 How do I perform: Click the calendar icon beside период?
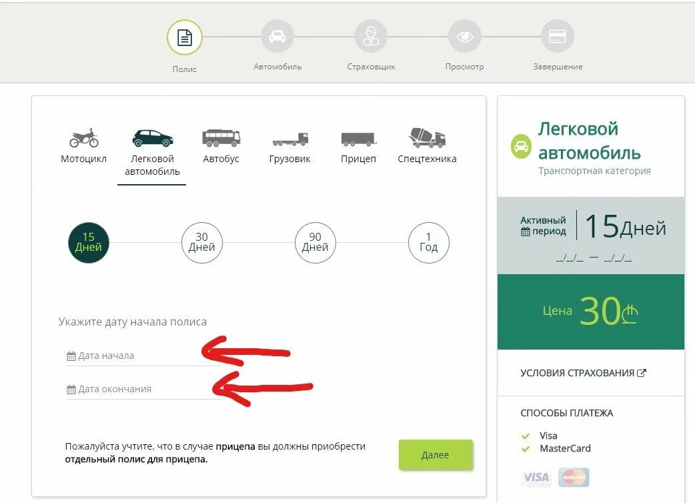point(525,231)
